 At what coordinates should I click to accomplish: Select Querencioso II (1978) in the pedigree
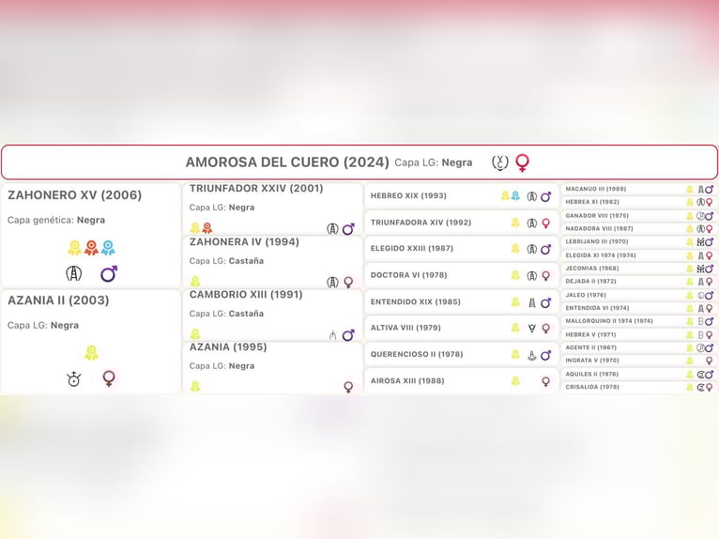coord(417,355)
